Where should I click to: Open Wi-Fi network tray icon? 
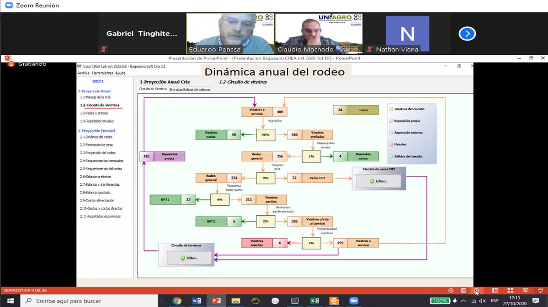click(x=474, y=301)
